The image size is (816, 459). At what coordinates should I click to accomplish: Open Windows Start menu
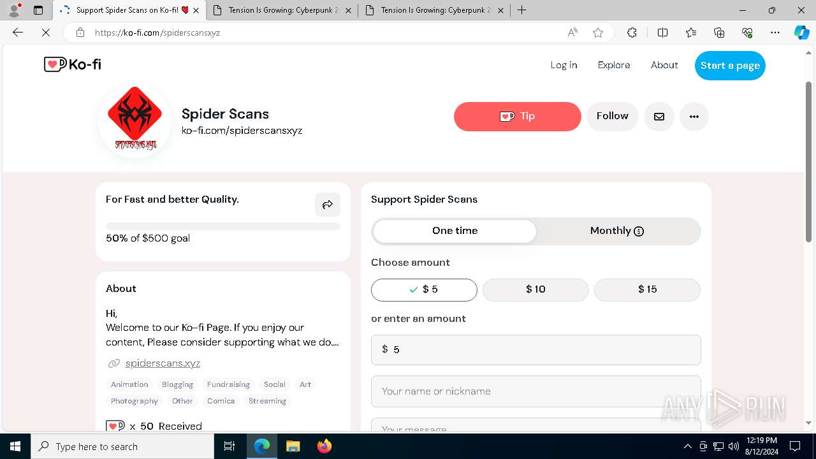[15, 446]
